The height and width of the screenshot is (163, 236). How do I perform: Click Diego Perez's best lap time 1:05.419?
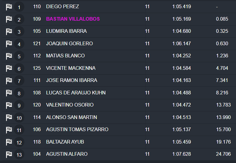pyautogui.click(x=181, y=6)
